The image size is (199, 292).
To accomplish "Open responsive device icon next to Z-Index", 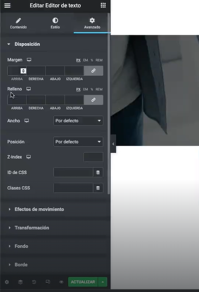I will [29, 157].
